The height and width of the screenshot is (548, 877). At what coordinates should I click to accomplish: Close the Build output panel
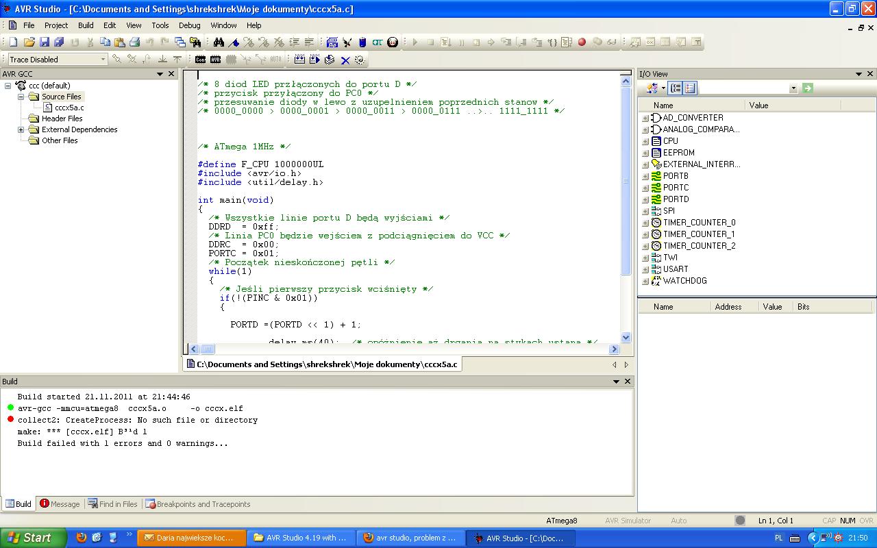(x=628, y=382)
